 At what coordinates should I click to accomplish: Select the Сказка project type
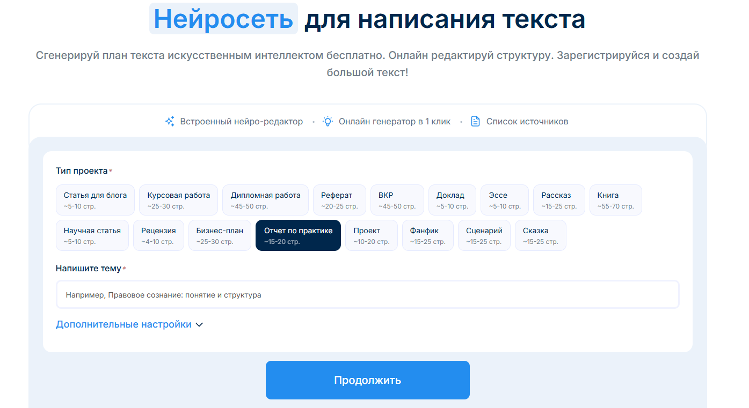click(540, 235)
